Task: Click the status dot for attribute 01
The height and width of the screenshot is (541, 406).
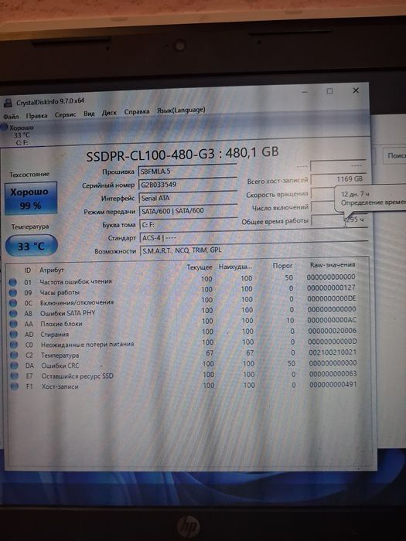Action: 13,282
